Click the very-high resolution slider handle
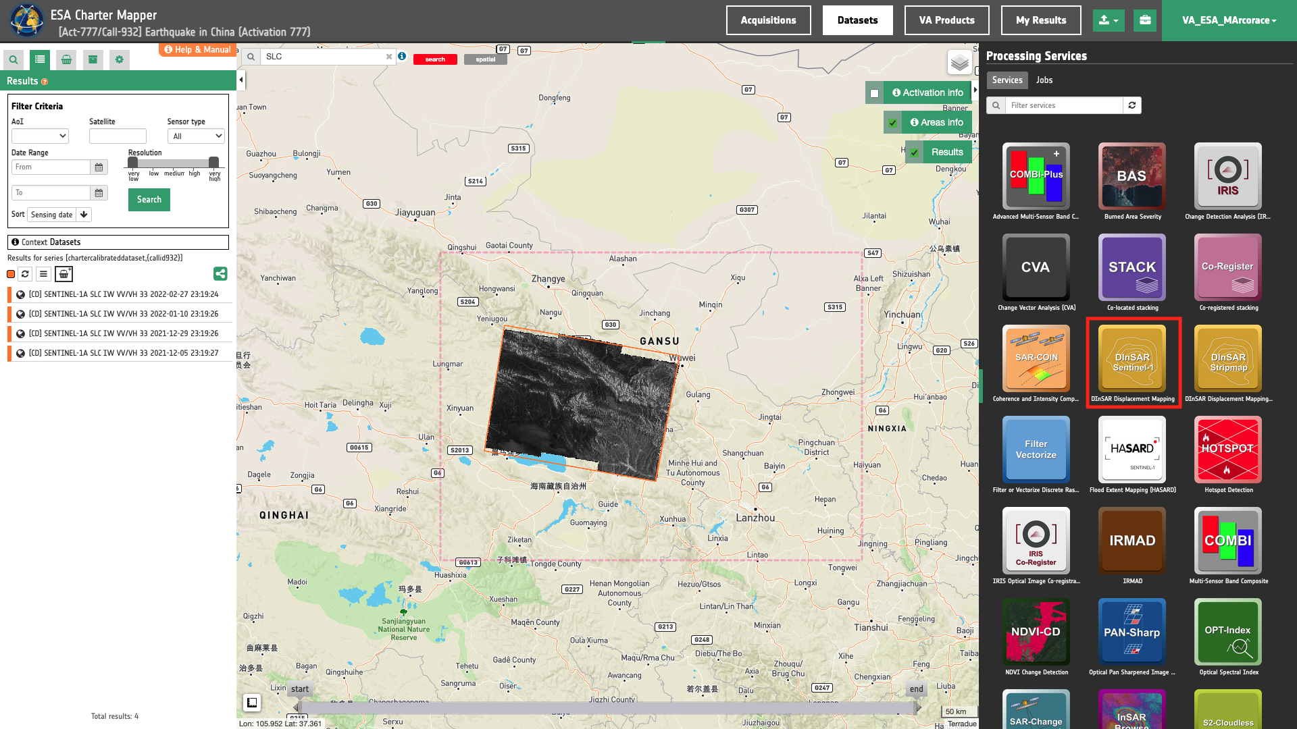The height and width of the screenshot is (729, 1297). coord(214,162)
